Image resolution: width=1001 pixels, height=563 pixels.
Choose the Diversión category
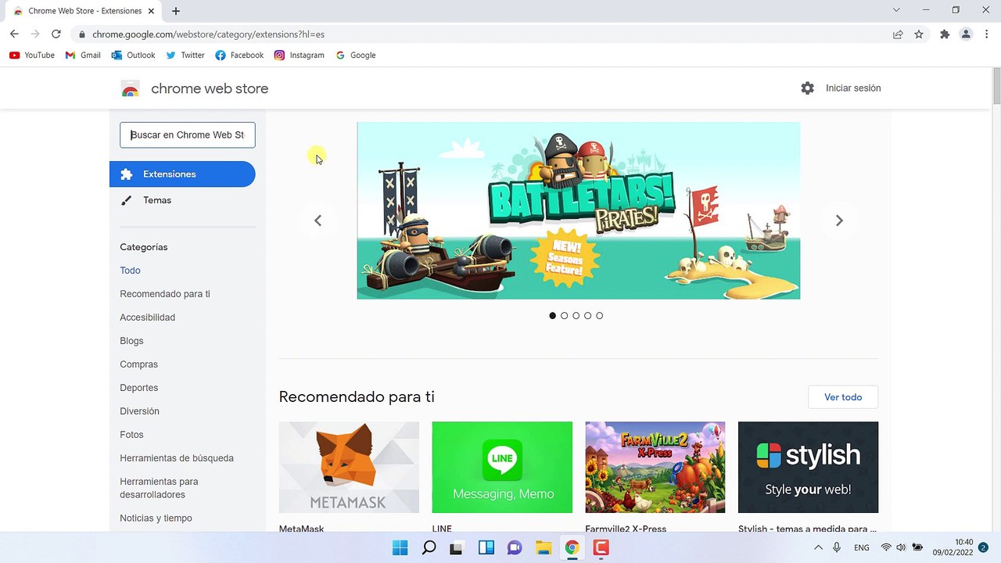click(x=139, y=411)
